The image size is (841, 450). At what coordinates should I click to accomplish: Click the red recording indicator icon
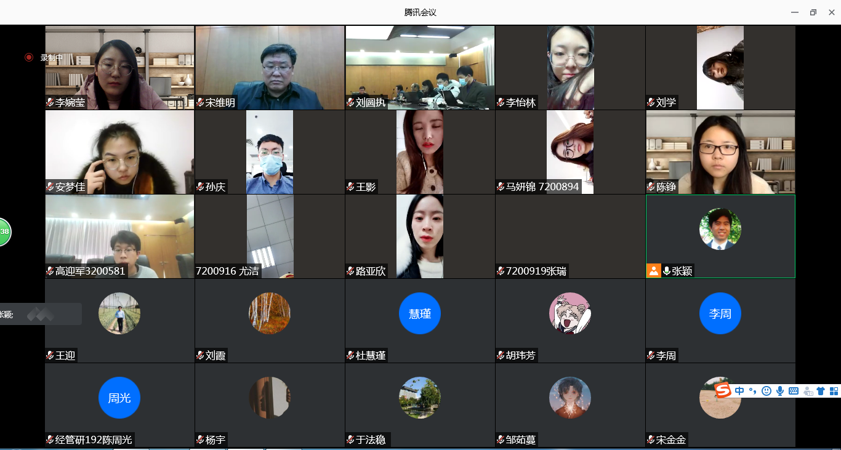29,57
